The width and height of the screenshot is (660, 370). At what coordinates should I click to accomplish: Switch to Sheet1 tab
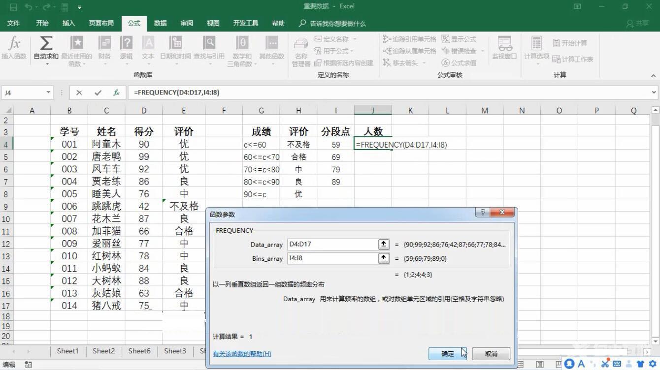click(67, 351)
